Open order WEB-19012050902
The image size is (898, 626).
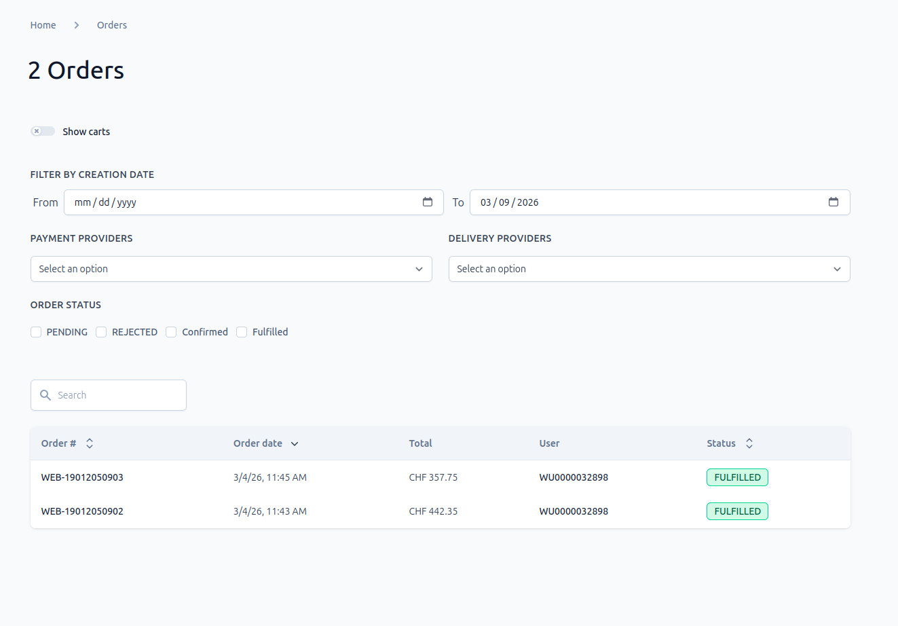82,511
